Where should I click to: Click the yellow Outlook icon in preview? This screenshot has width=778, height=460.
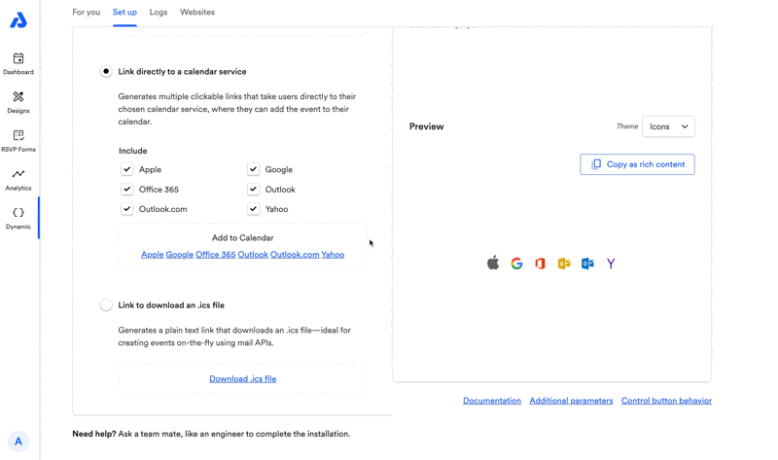click(x=564, y=264)
